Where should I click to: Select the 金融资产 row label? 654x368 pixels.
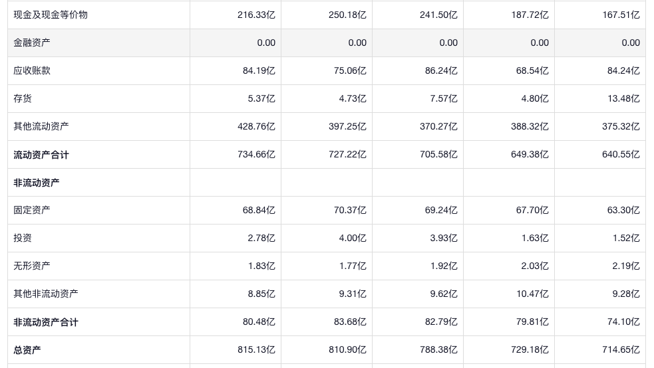32,43
